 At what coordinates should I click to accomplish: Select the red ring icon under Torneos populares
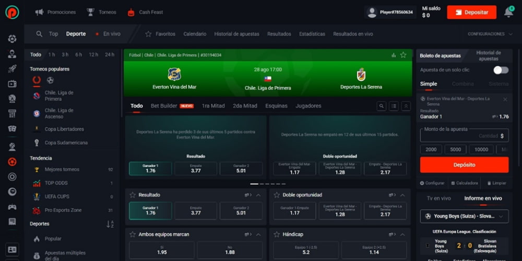[37, 80]
